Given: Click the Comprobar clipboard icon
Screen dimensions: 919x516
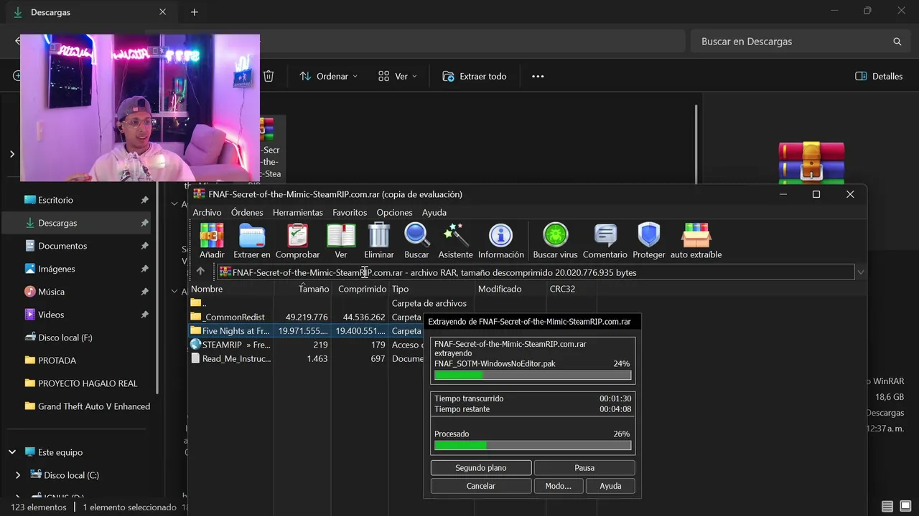Looking at the screenshot, I should pyautogui.click(x=297, y=235).
